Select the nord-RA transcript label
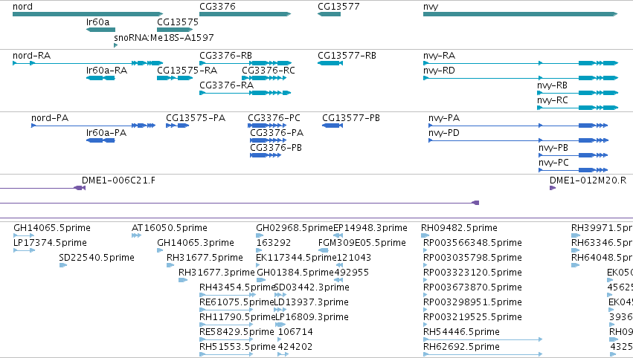The width and height of the screenshot is (633, 358). 31,56
